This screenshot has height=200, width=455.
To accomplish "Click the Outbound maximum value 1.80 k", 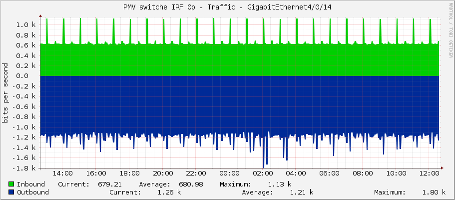I will coord(434,192).
